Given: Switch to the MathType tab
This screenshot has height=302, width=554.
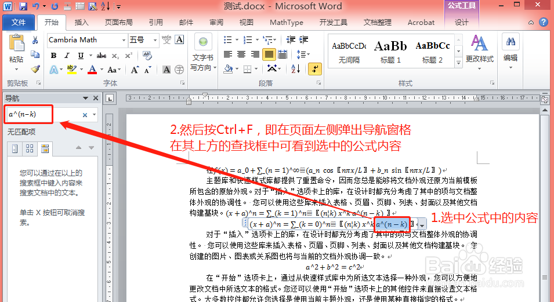Looking at the screenshot, I should [287, 22].
